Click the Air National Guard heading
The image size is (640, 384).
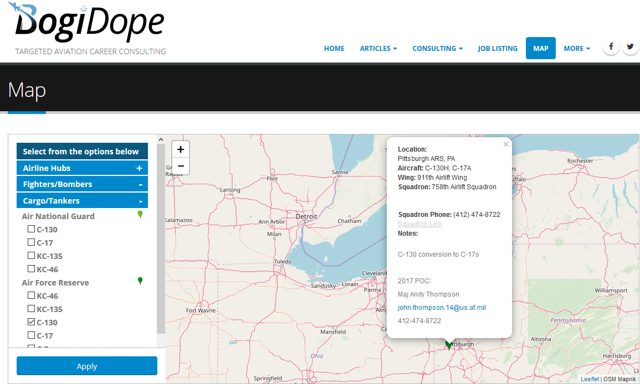tap(58, 216)
